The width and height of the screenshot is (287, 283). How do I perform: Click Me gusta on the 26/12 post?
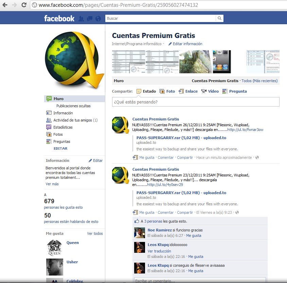tap(147, 157)
